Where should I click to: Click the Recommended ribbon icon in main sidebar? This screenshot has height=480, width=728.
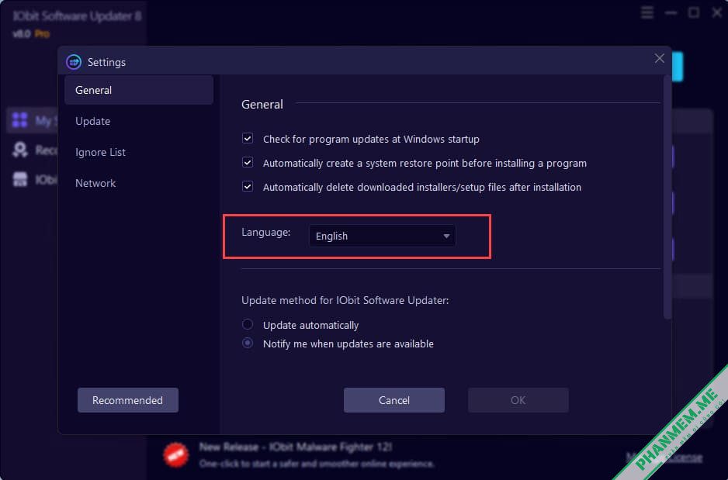(x=20, y=150)
